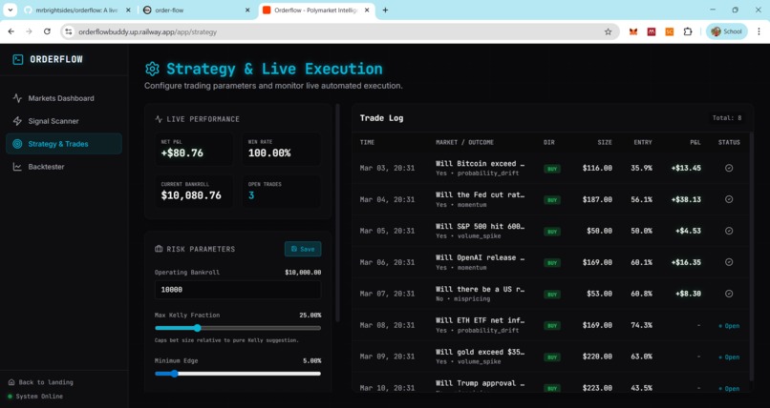Screen dimensions: 770x408
Task: Open the red M extension icon
Action: point(652,31)
